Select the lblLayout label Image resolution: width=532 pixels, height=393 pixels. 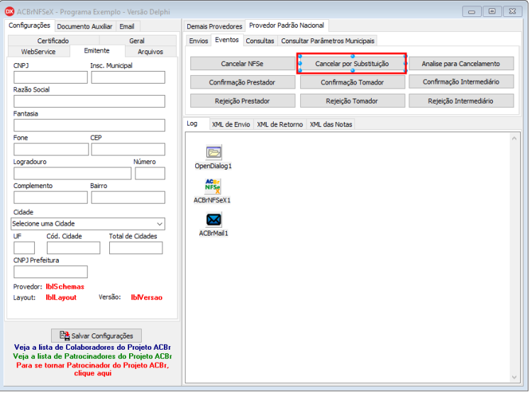coord(61,298)
